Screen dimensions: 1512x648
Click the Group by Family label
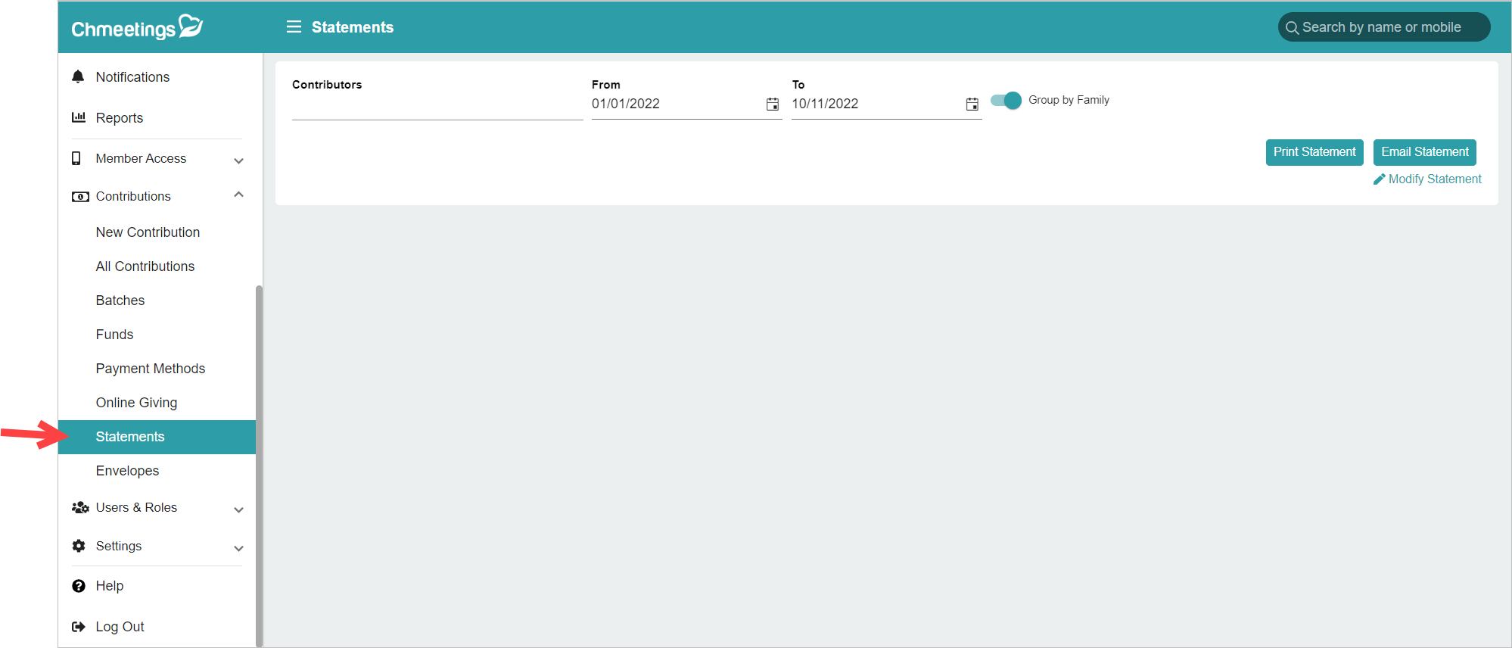click(1069, 100)
